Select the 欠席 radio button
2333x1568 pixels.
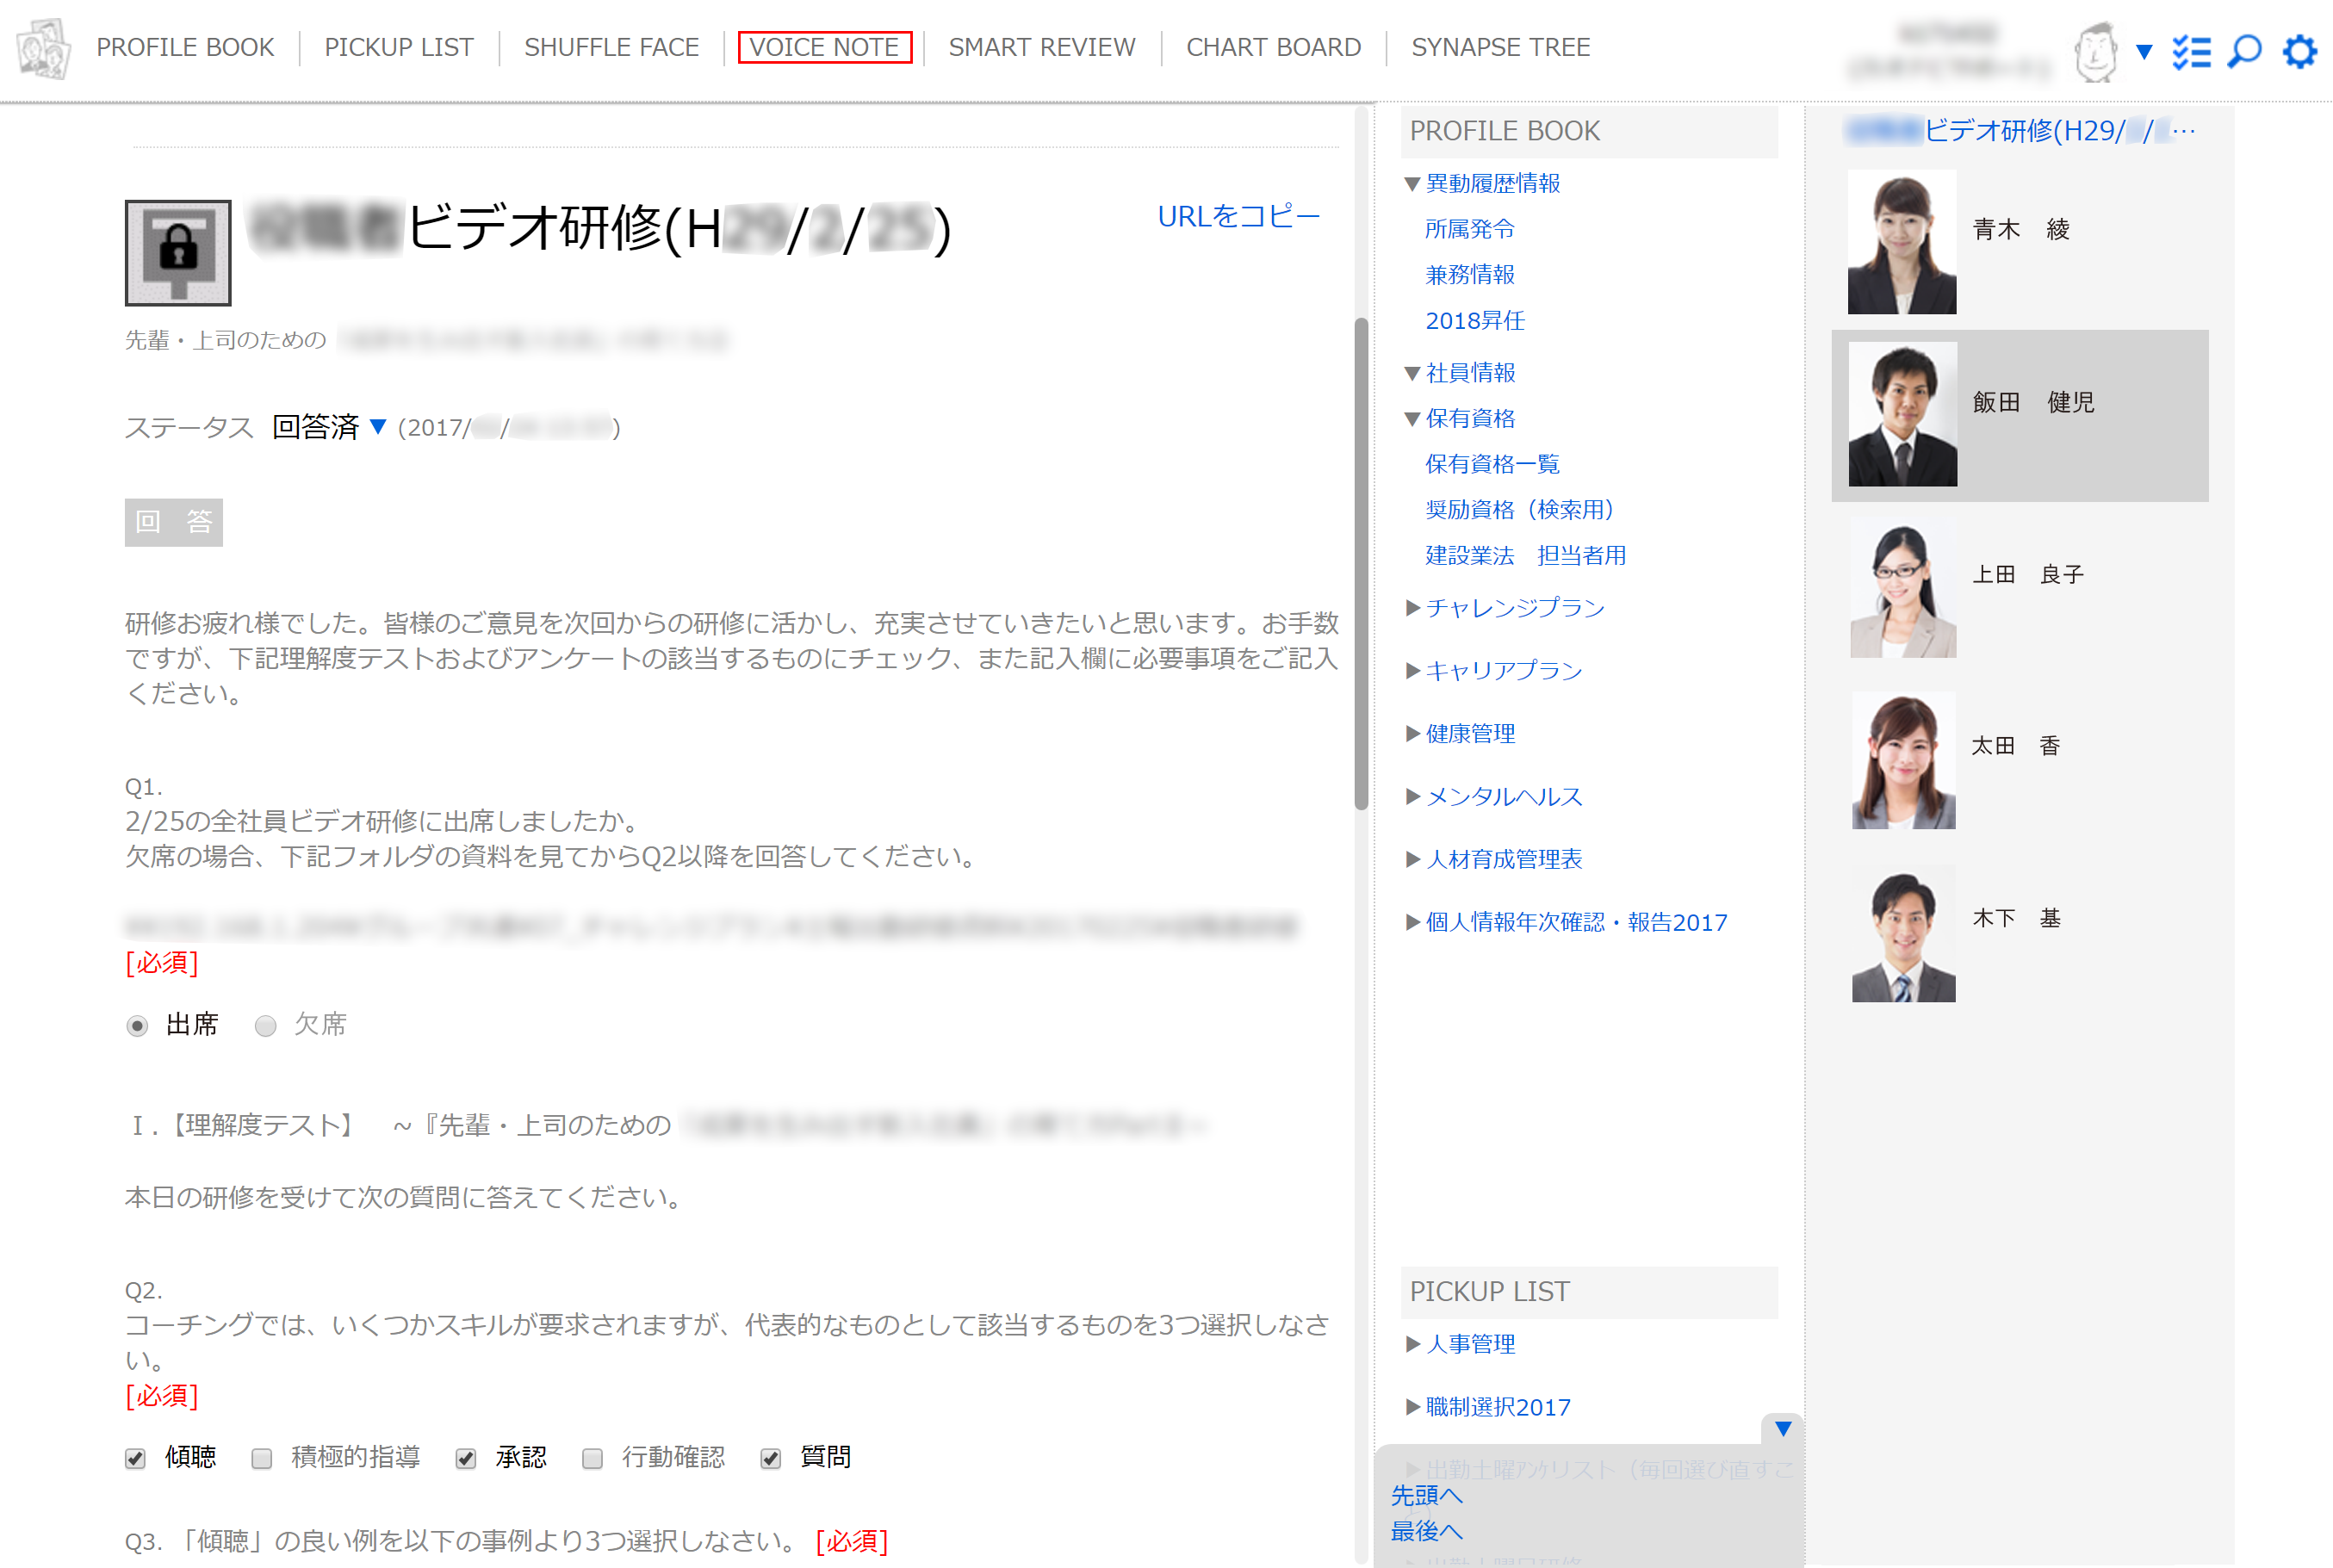point(265,1026)
